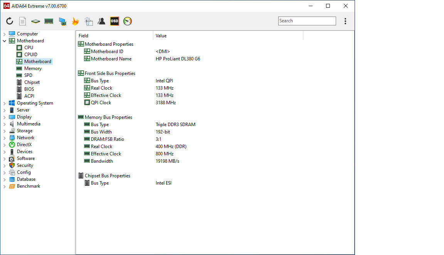
Task: Open the BIOS tree item
Action: pyautogui.click(x=29, y=89)
